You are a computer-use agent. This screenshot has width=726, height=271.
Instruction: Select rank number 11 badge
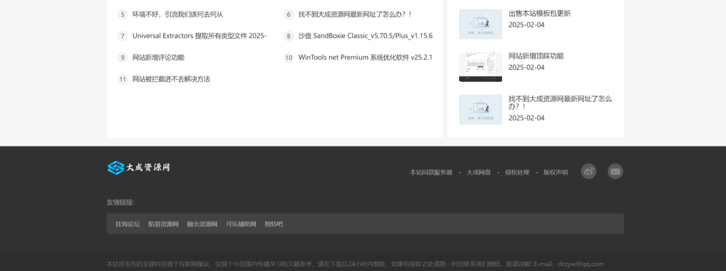123,79
